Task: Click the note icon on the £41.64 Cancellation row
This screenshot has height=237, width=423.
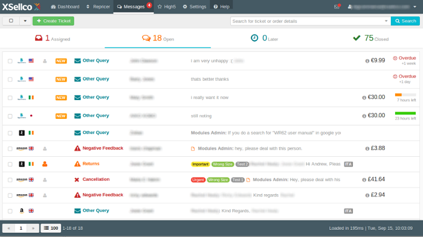Action: pyautogui.click(x=248, y=180)
